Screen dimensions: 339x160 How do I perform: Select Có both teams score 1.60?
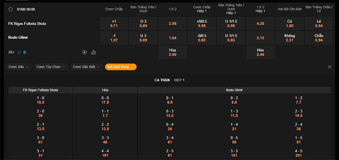click(x=290, y=24)
